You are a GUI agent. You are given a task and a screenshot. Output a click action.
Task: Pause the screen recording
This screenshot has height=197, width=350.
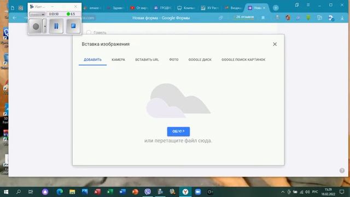(56, 26)
